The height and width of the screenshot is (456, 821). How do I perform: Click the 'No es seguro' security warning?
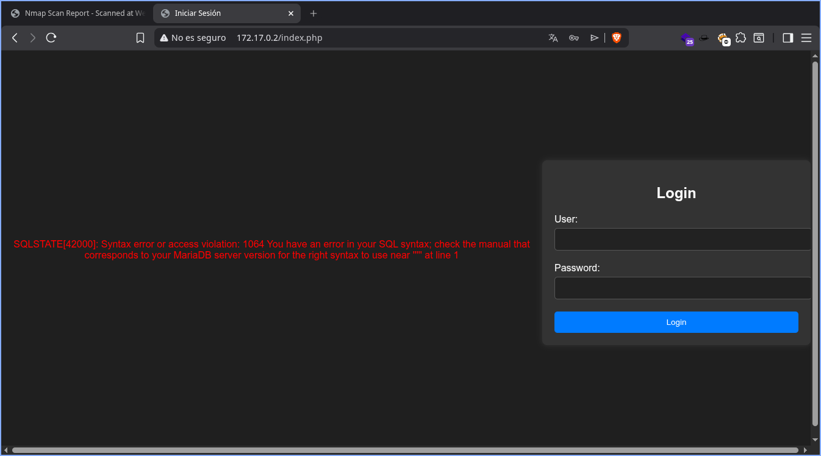coord(193,38)
